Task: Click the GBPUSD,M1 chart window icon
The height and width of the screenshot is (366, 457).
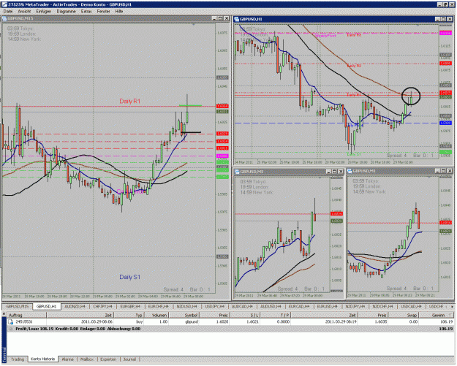Action: pyautogui.click(x=350, y=171)
